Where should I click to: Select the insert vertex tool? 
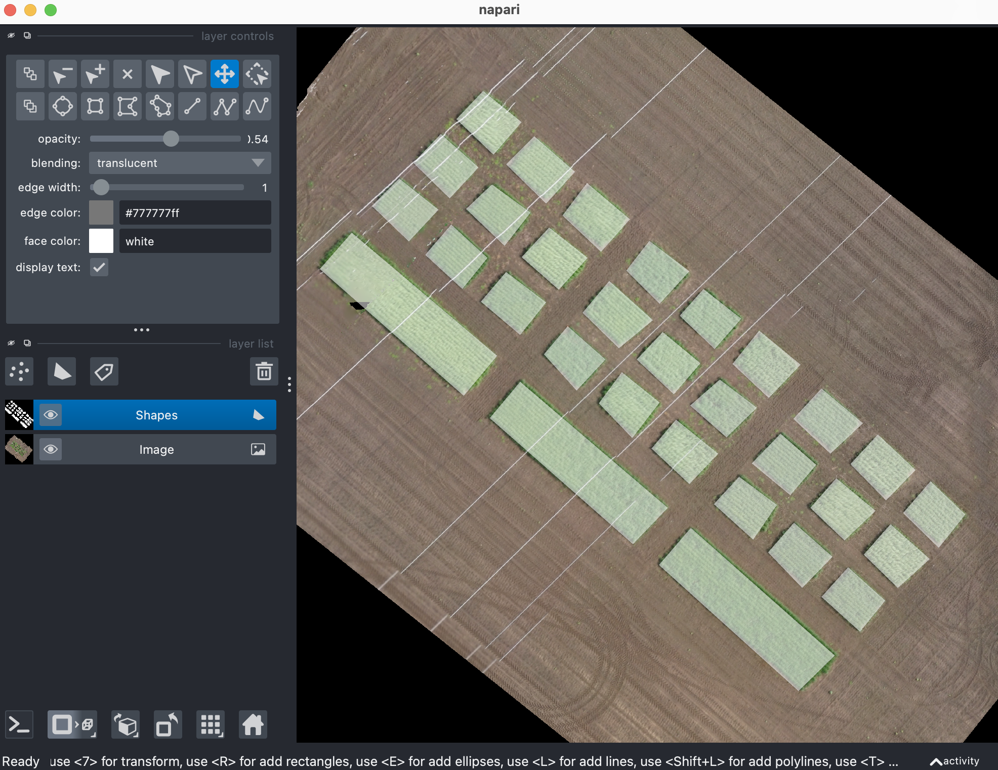click(95, 74)
